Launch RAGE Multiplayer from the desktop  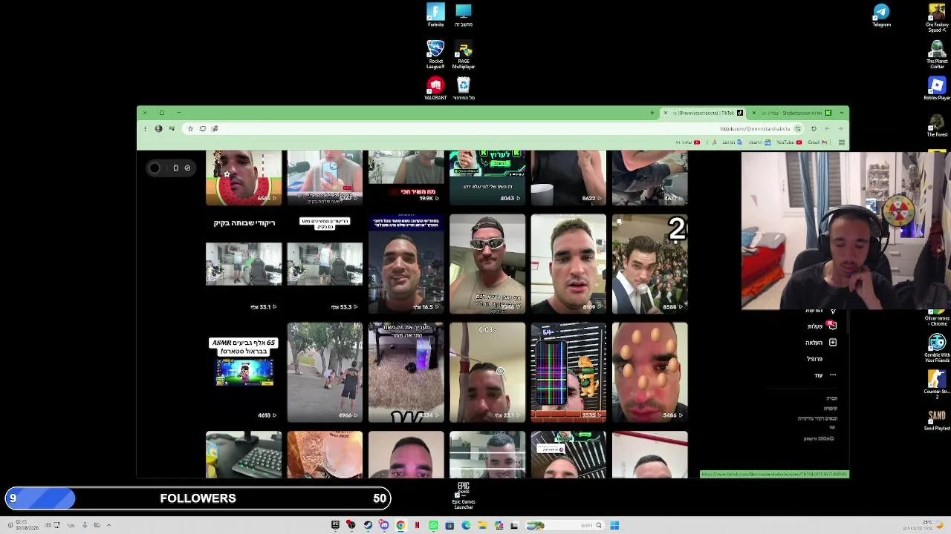pos(464,54)
